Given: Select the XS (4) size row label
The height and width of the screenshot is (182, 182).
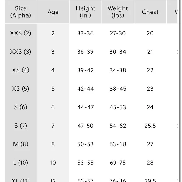Looking at the screenshot, I should point(20,70).
